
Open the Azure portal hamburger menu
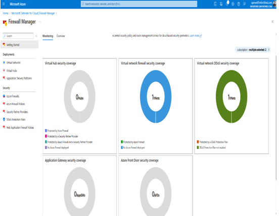(x=4, y=4)
